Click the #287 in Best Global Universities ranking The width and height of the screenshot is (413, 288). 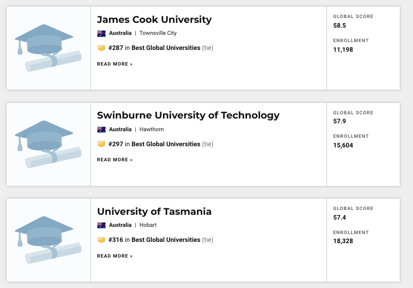tap(154, 48)
